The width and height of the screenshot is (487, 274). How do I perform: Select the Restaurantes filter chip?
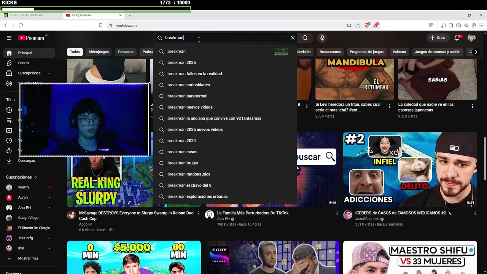coord(330,52)
